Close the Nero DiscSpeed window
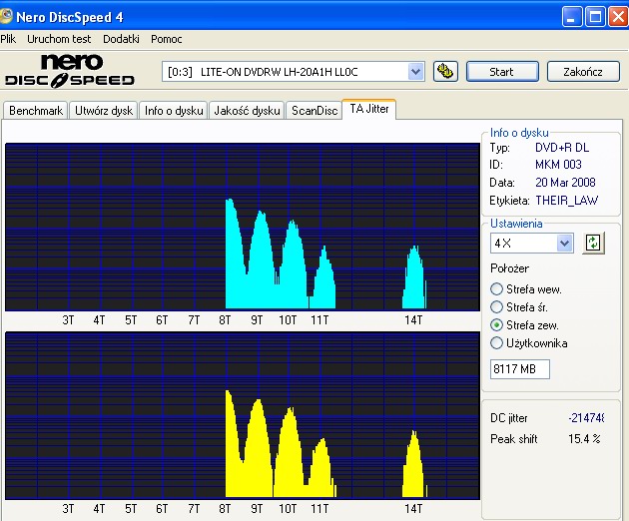Viewport: 629px width, 521px height. tap(618, 17)
